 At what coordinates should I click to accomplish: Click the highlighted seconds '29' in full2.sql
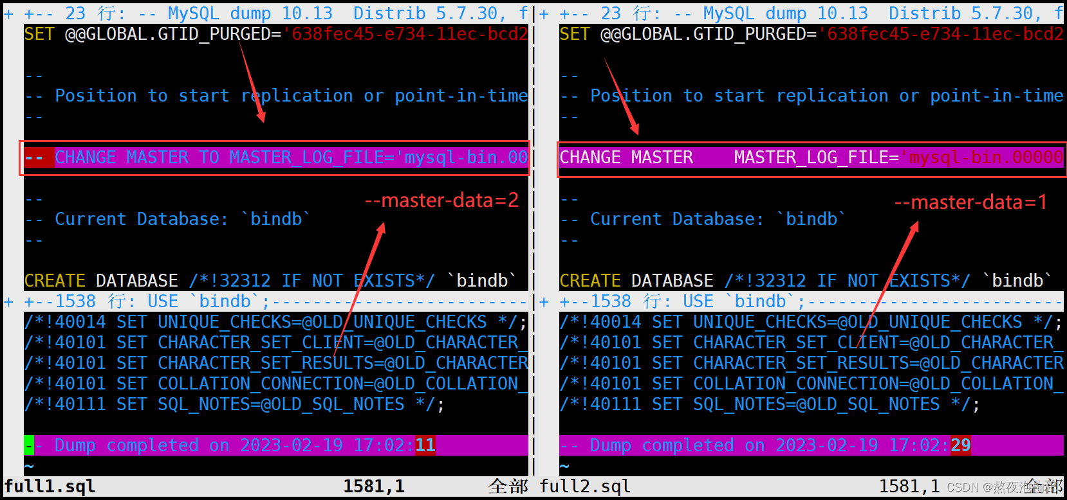[x=961, y=445]
